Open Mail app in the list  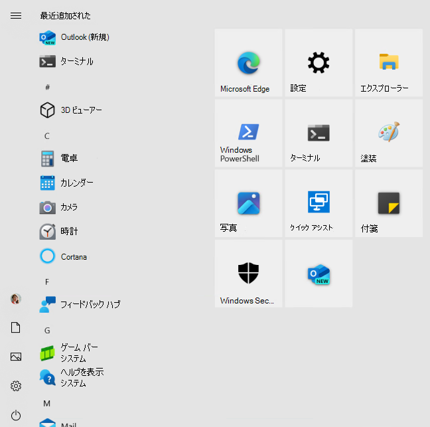pyautogui.click(x=58, y=423)
